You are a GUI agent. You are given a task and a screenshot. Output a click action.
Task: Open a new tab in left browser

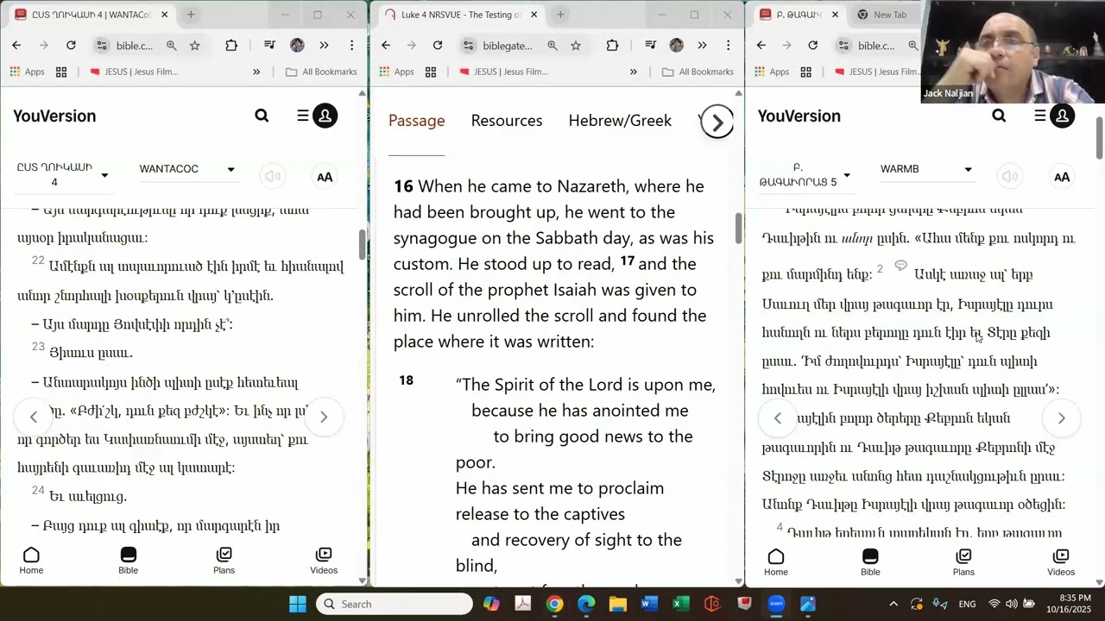[191, 15]
